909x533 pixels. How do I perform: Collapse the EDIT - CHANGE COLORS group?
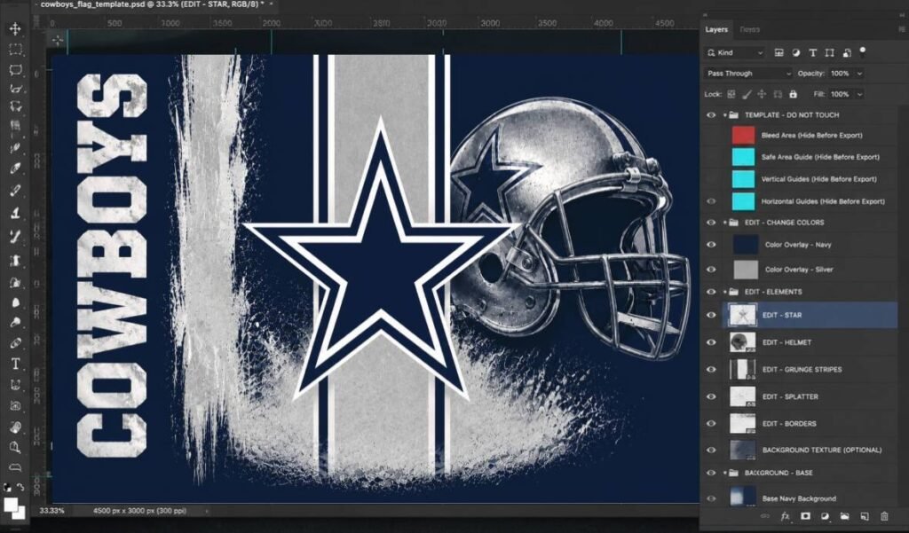click(724, 223)
